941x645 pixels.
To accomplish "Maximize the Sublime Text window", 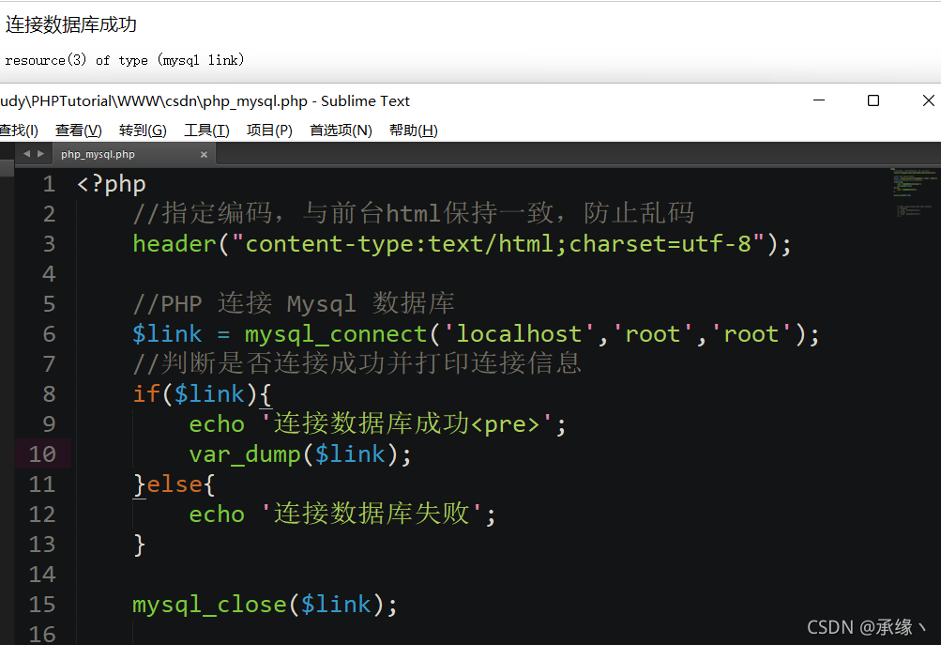I will coord(873,100).
